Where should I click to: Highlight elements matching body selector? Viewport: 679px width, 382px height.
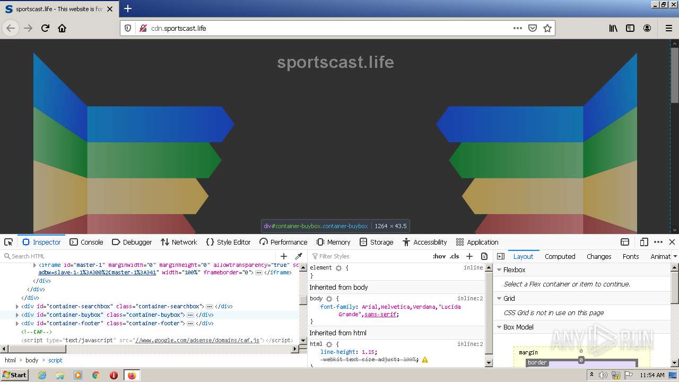tap(329, 299)
